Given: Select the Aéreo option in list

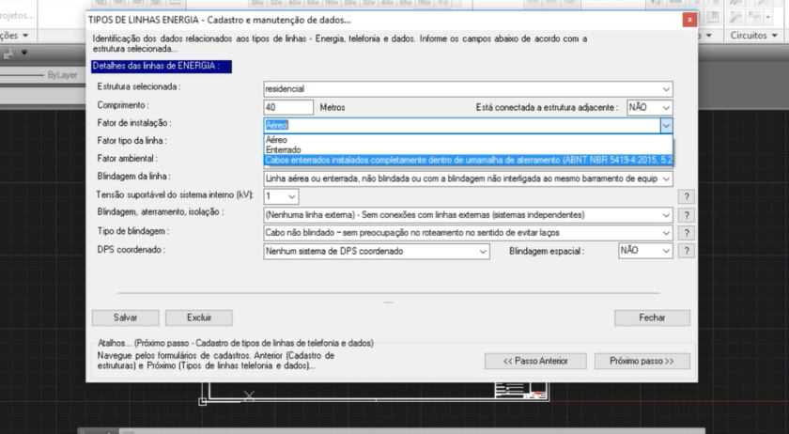Looking at the screenshot, I should coord(278,140).
